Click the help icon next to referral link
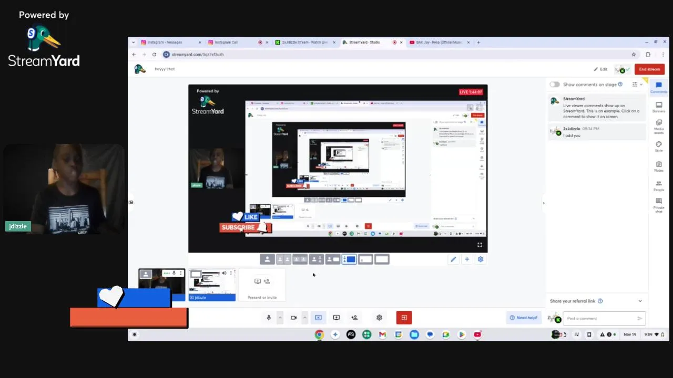The width and height of the screenshot is (673, 378). 600,301
